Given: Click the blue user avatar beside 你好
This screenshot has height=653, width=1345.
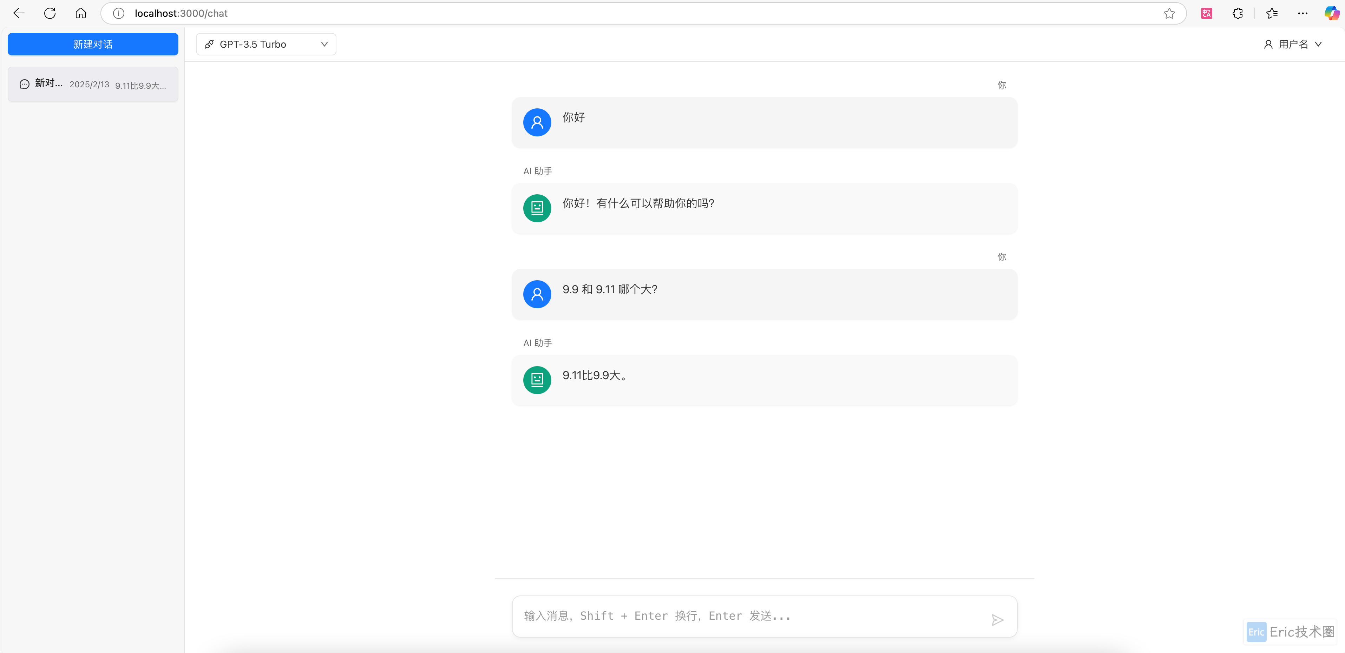Looking at the screenshot, I should tap(537, 122).
